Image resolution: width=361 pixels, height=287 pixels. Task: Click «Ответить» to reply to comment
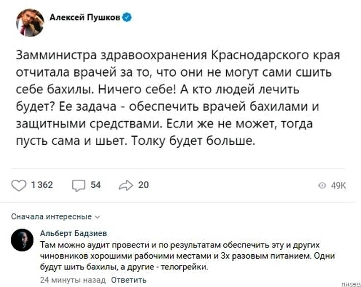click(129, 280)
